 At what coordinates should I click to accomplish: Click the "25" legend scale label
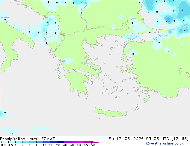pyautogui.click(x=58, y=145)
